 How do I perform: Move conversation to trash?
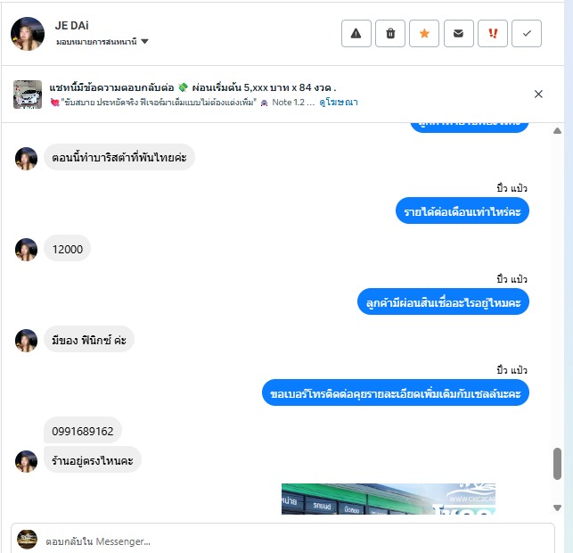click(x=390, y=34)
